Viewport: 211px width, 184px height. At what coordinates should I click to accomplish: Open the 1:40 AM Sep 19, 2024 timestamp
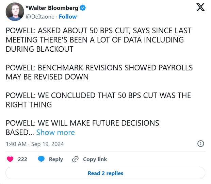pyautogui.click(x=35, y=144)
